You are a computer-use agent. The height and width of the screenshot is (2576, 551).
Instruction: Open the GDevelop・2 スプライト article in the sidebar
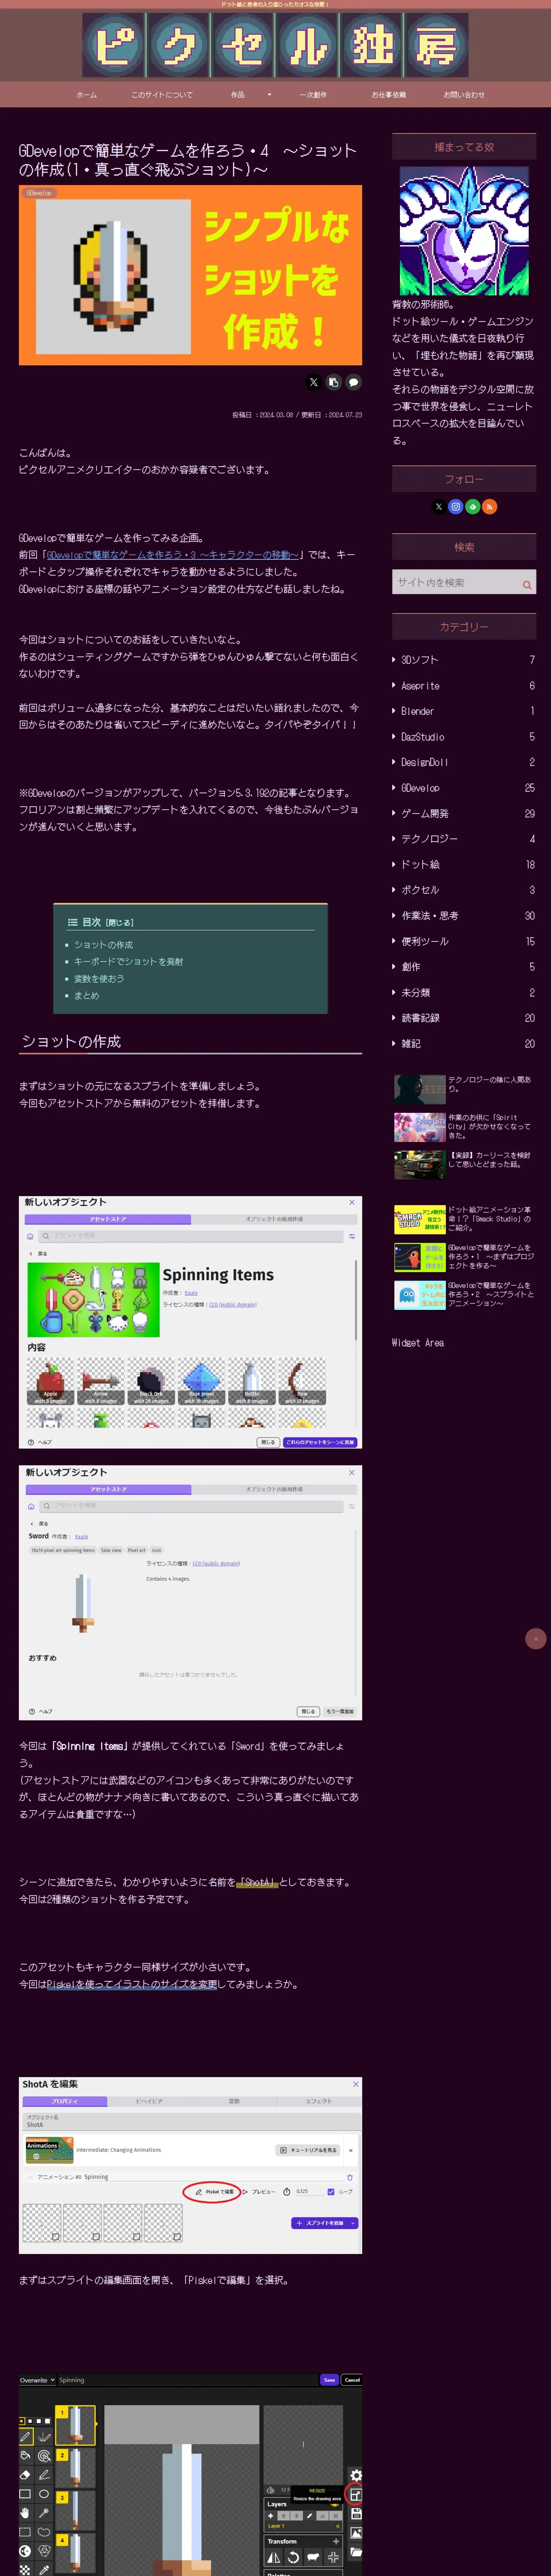(464, 1295)
